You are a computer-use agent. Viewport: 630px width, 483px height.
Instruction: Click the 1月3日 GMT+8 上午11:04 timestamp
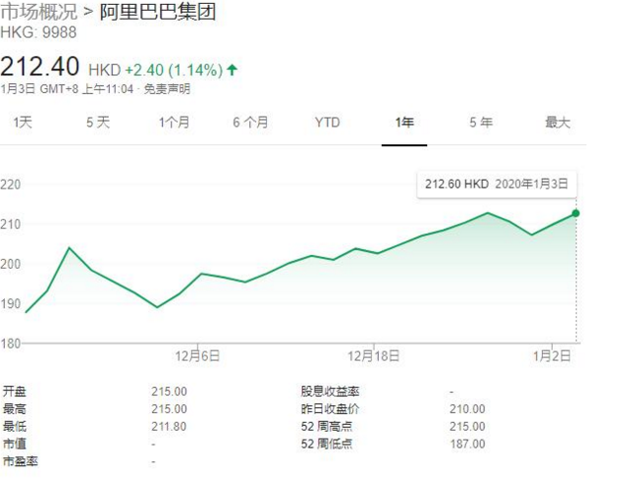pos(66,89)
